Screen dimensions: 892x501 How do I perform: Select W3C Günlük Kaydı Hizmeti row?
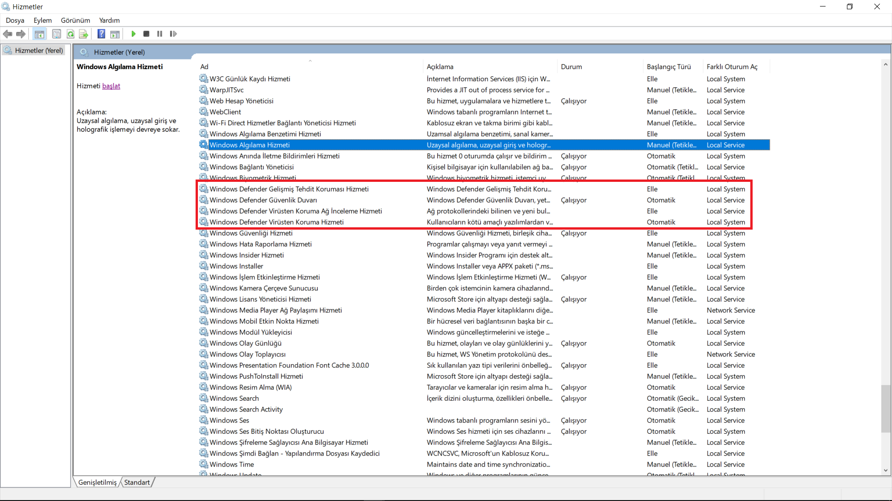coord(484,79)
